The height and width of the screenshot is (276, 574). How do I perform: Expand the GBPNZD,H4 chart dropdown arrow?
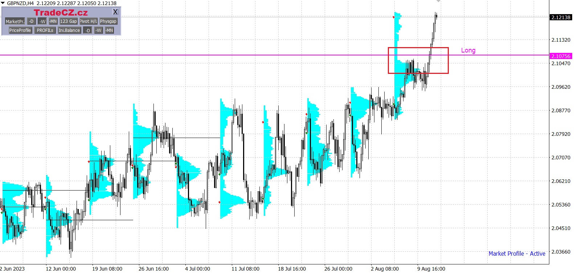pos(3,3)
